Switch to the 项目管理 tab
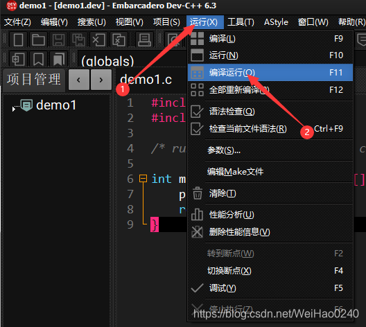366x327 pixels. [x=33, y=79]
